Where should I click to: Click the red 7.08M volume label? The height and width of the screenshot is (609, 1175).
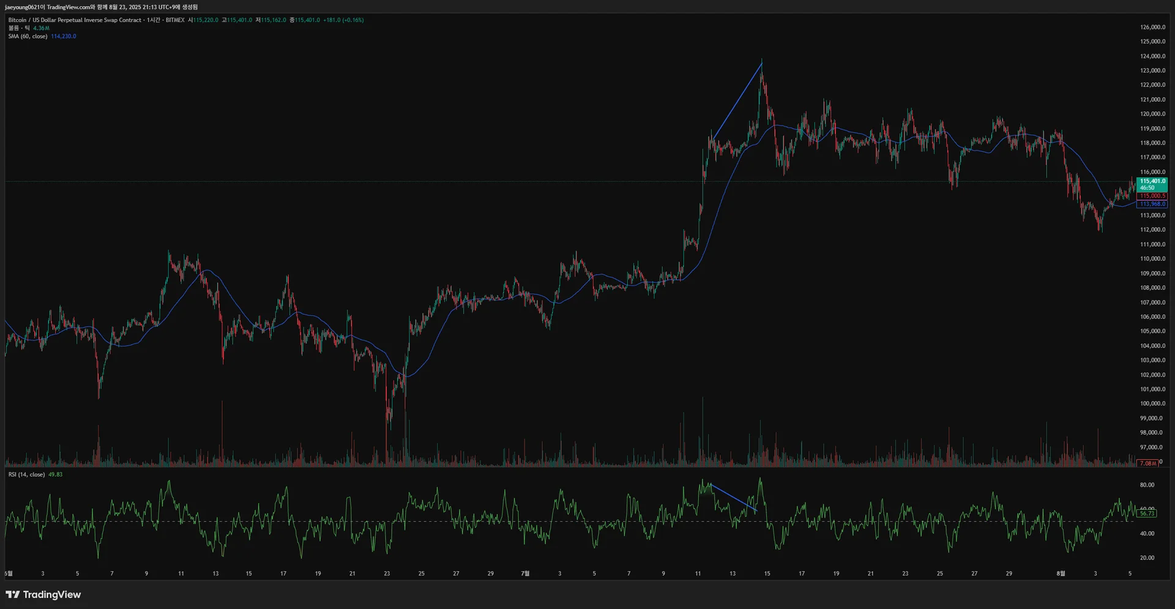(1148, 463)
